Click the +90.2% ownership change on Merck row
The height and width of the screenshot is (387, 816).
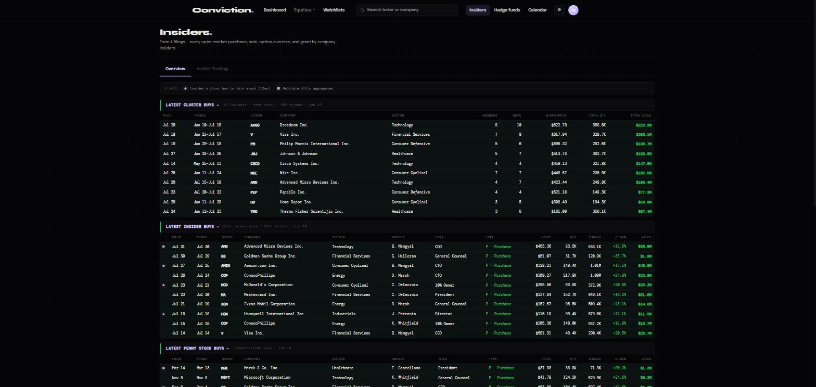(619, 368)
